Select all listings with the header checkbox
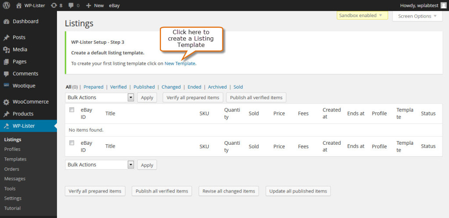The image size is (449, 218). coord(72,110)
